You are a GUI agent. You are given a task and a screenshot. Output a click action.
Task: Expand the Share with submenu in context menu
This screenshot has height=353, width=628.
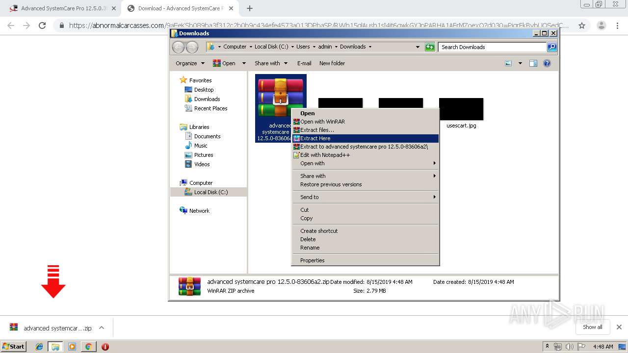click(365, 176)
